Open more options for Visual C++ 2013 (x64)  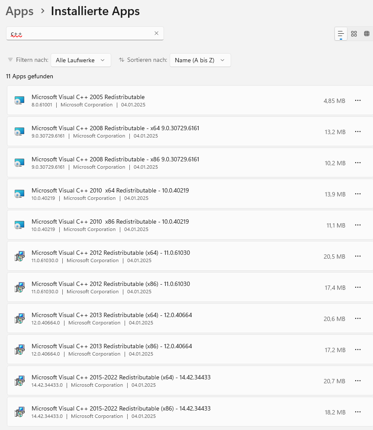click(x=358, y=318)
